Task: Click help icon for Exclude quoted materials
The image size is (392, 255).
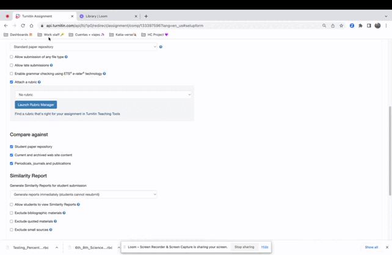Action: (55, 221)
